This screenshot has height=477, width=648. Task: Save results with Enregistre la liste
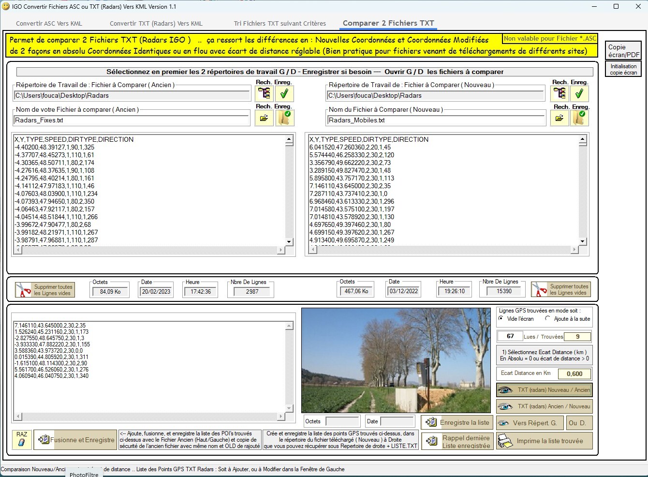tap(457, 422)
